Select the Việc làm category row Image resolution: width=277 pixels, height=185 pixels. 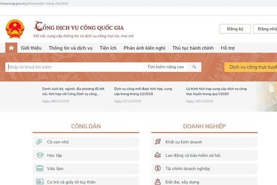86,169
